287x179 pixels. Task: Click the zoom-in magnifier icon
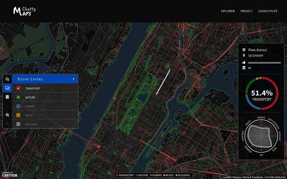(x=7, y=115)
